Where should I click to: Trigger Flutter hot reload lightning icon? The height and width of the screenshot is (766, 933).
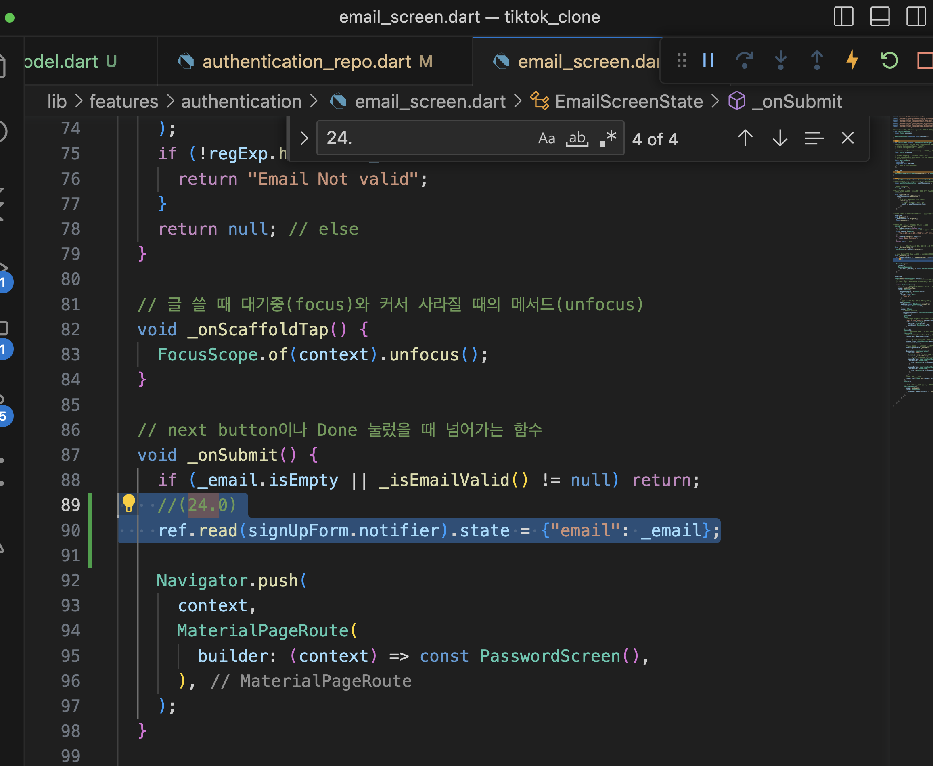point(852,61)
